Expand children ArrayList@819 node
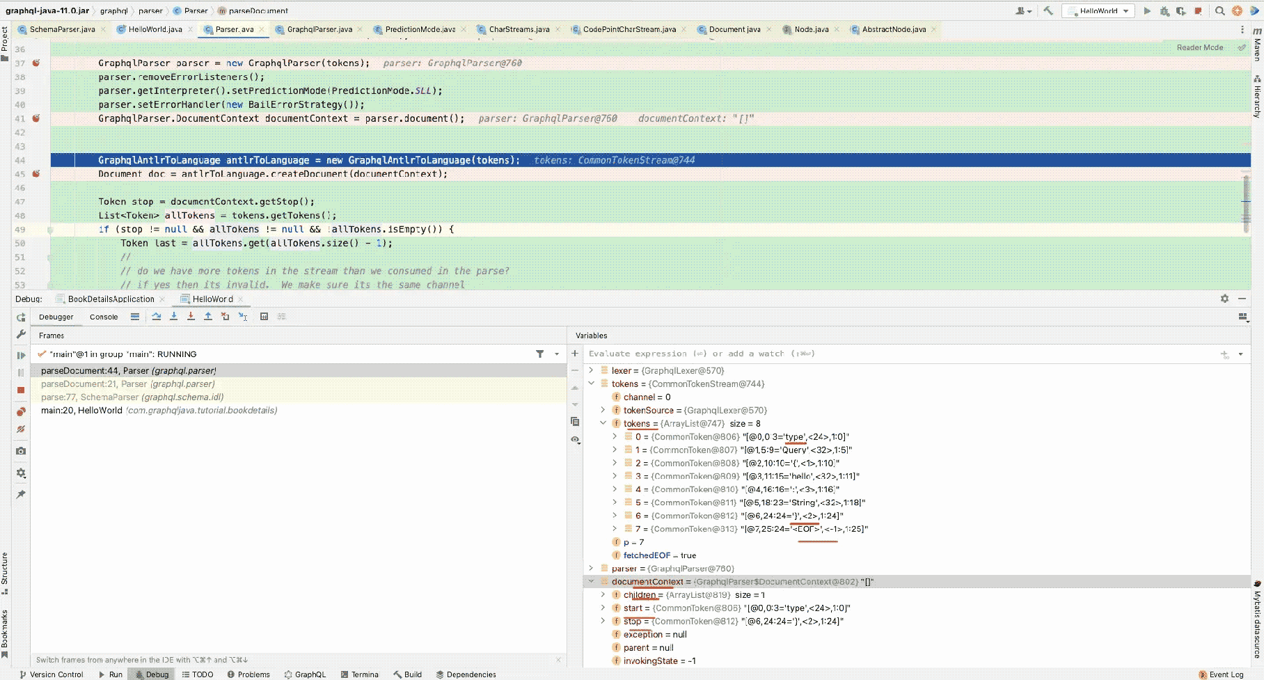Screen dimensions: 1264x680 (x=603, y=595)
